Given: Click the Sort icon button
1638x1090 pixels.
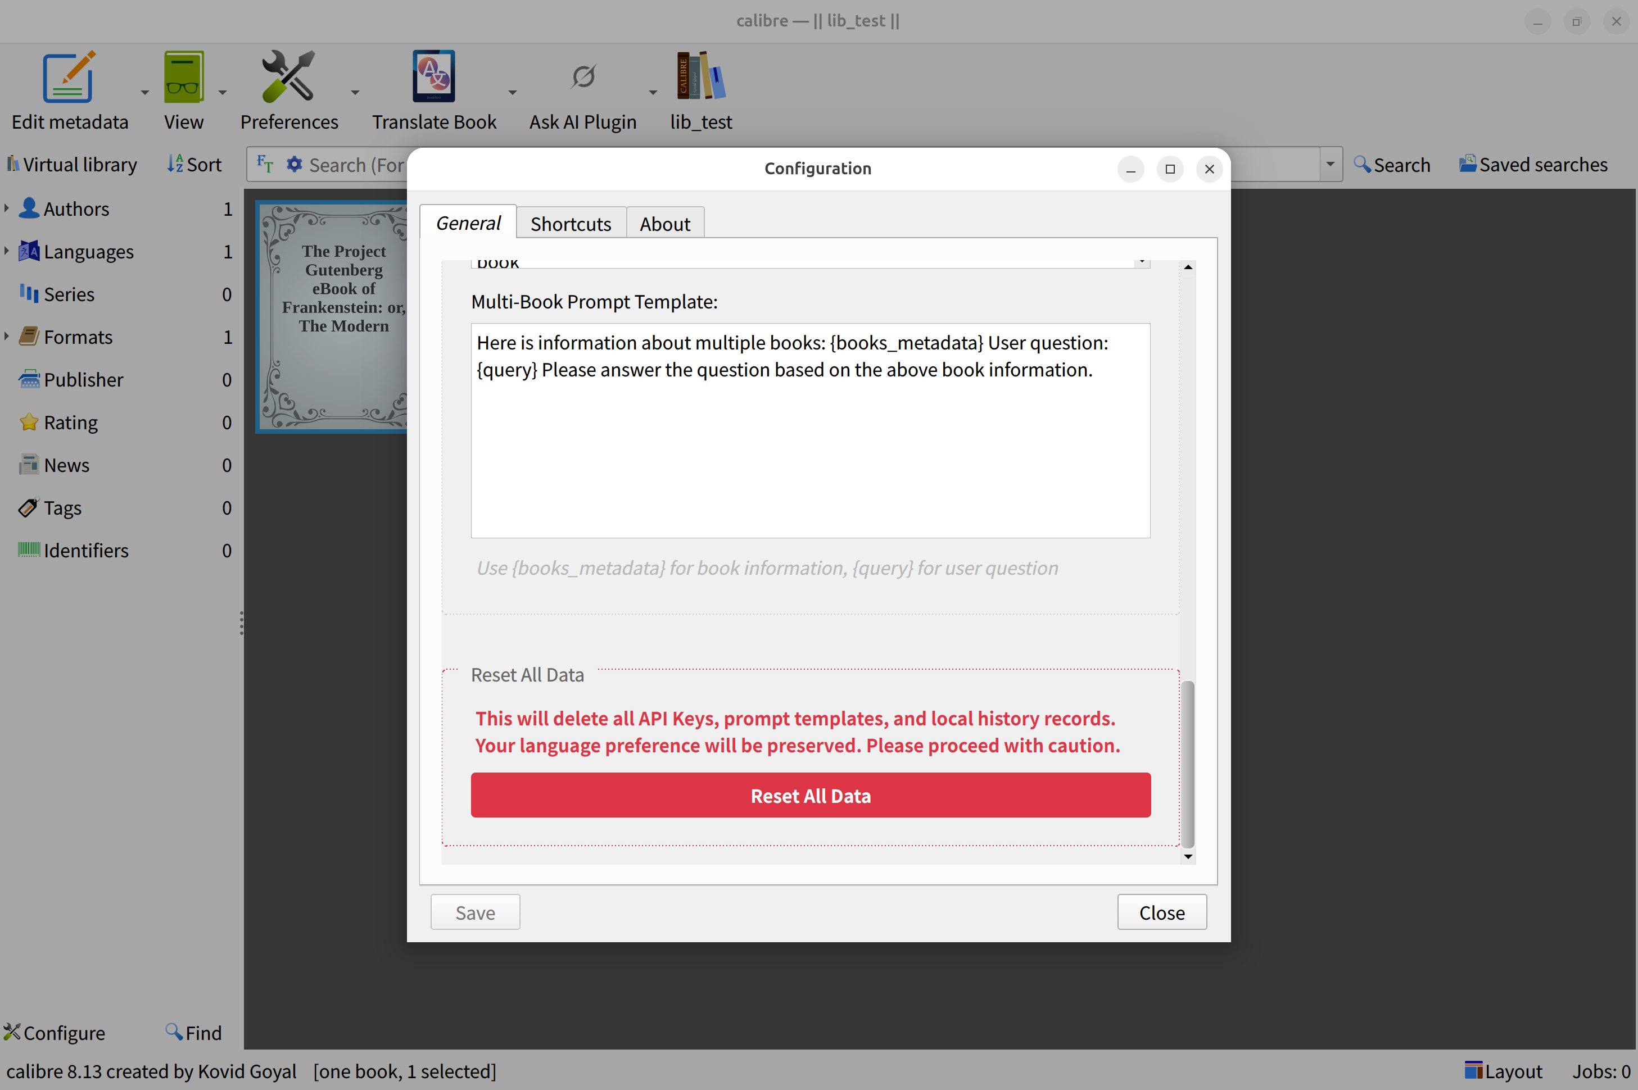Looking at the screenshot, I should pyautogui.click(x=194, y=165).
